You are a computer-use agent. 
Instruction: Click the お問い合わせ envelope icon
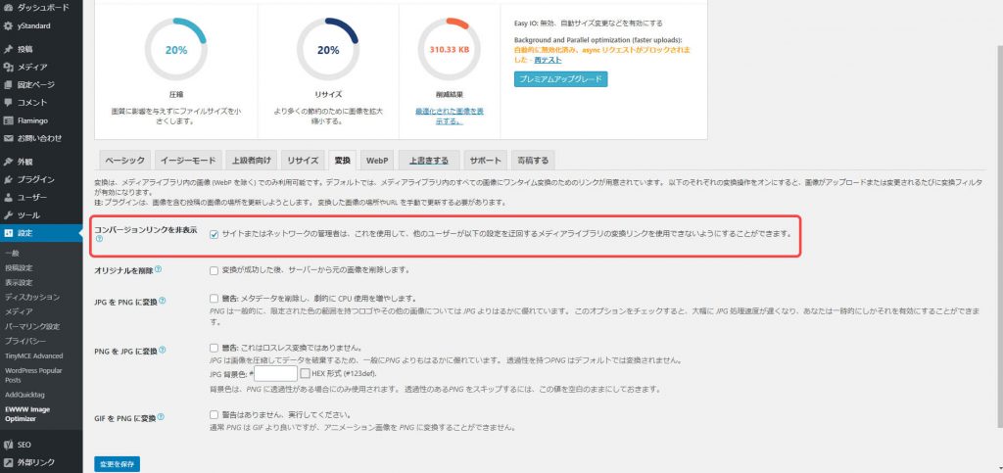[x=9, y=138]
